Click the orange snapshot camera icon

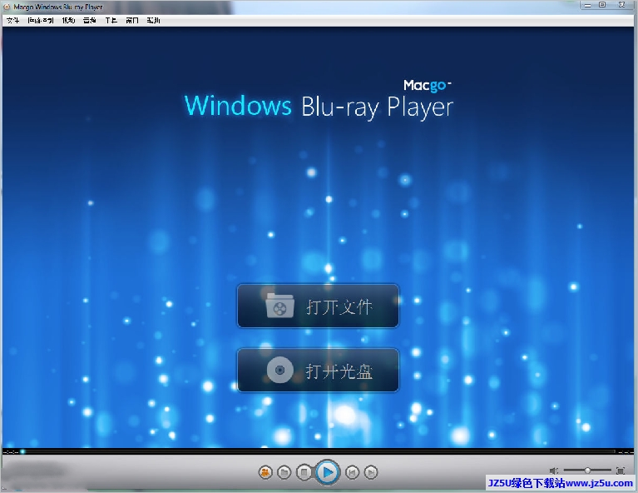point(265,472)
